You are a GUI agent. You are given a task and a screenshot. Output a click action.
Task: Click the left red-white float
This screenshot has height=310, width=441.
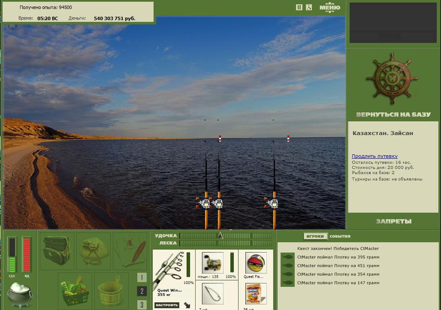(x=220, y=139)
